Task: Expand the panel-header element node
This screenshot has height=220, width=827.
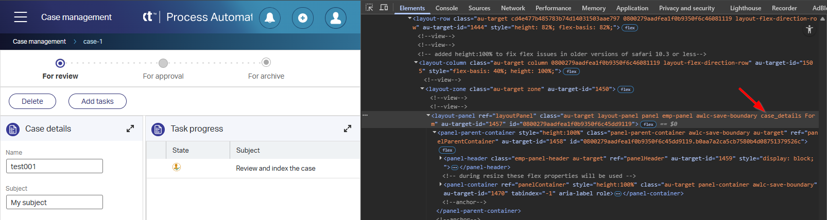Action: point(440,158)
